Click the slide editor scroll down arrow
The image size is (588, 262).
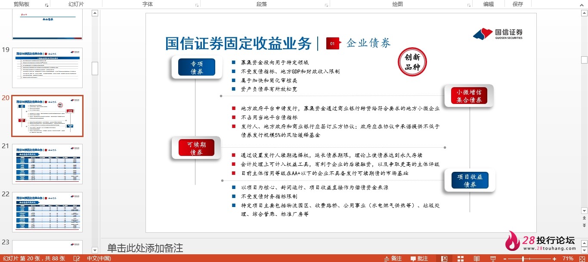584,212
